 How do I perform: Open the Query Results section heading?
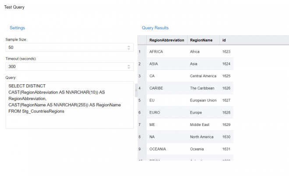[x=155, y=28]
